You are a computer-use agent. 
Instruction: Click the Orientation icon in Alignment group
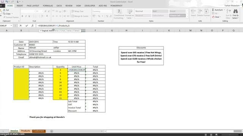point(65,11)
